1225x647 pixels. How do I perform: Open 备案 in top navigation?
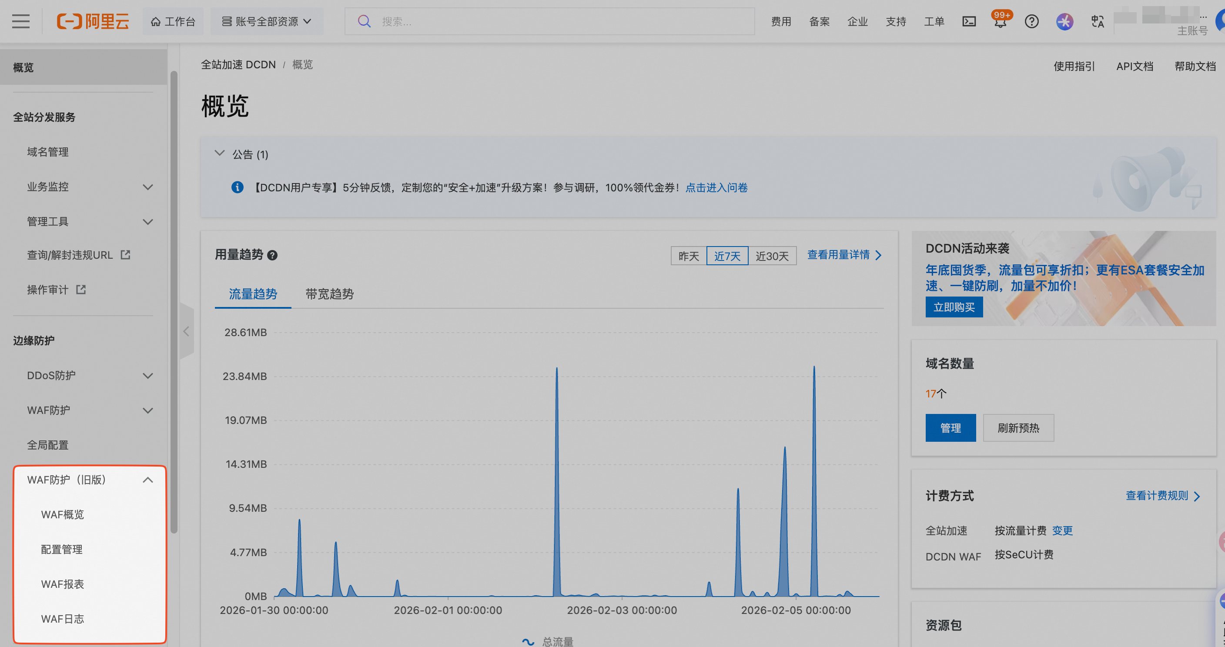pos(820,21)
